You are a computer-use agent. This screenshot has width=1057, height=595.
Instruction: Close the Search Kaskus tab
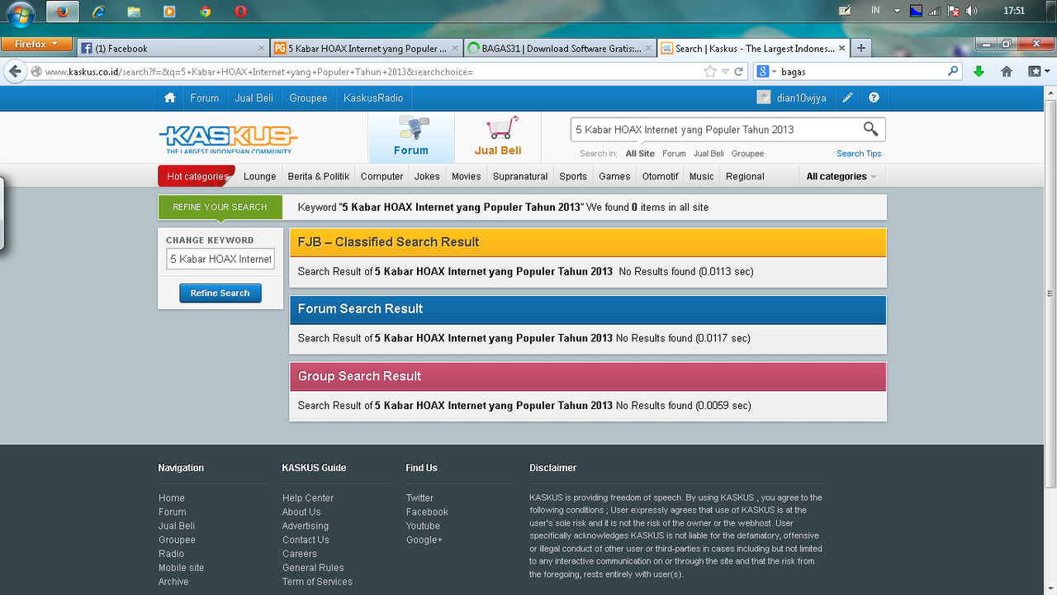(842, 48)
